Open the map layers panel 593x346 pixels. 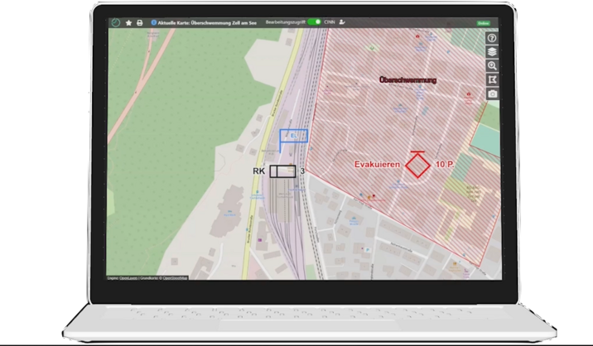pyautogui.click(x=492, y=51)
